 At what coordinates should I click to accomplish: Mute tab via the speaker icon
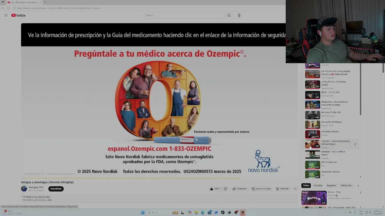13,2
